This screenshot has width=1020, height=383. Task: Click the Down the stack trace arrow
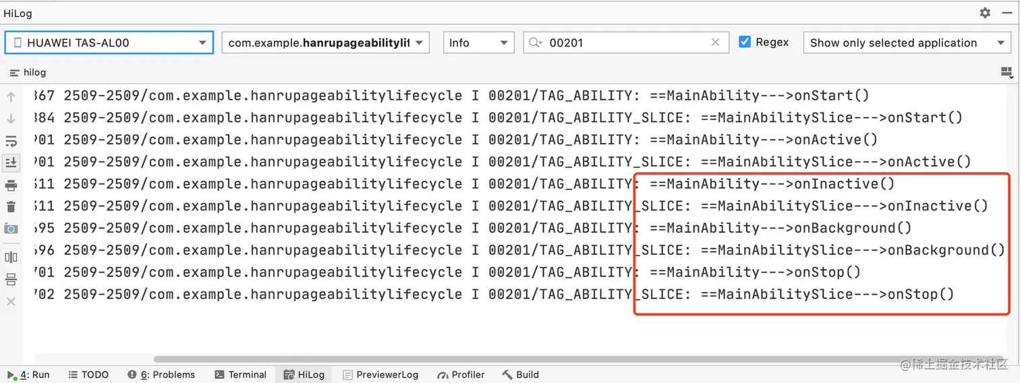tap(11, 119)
